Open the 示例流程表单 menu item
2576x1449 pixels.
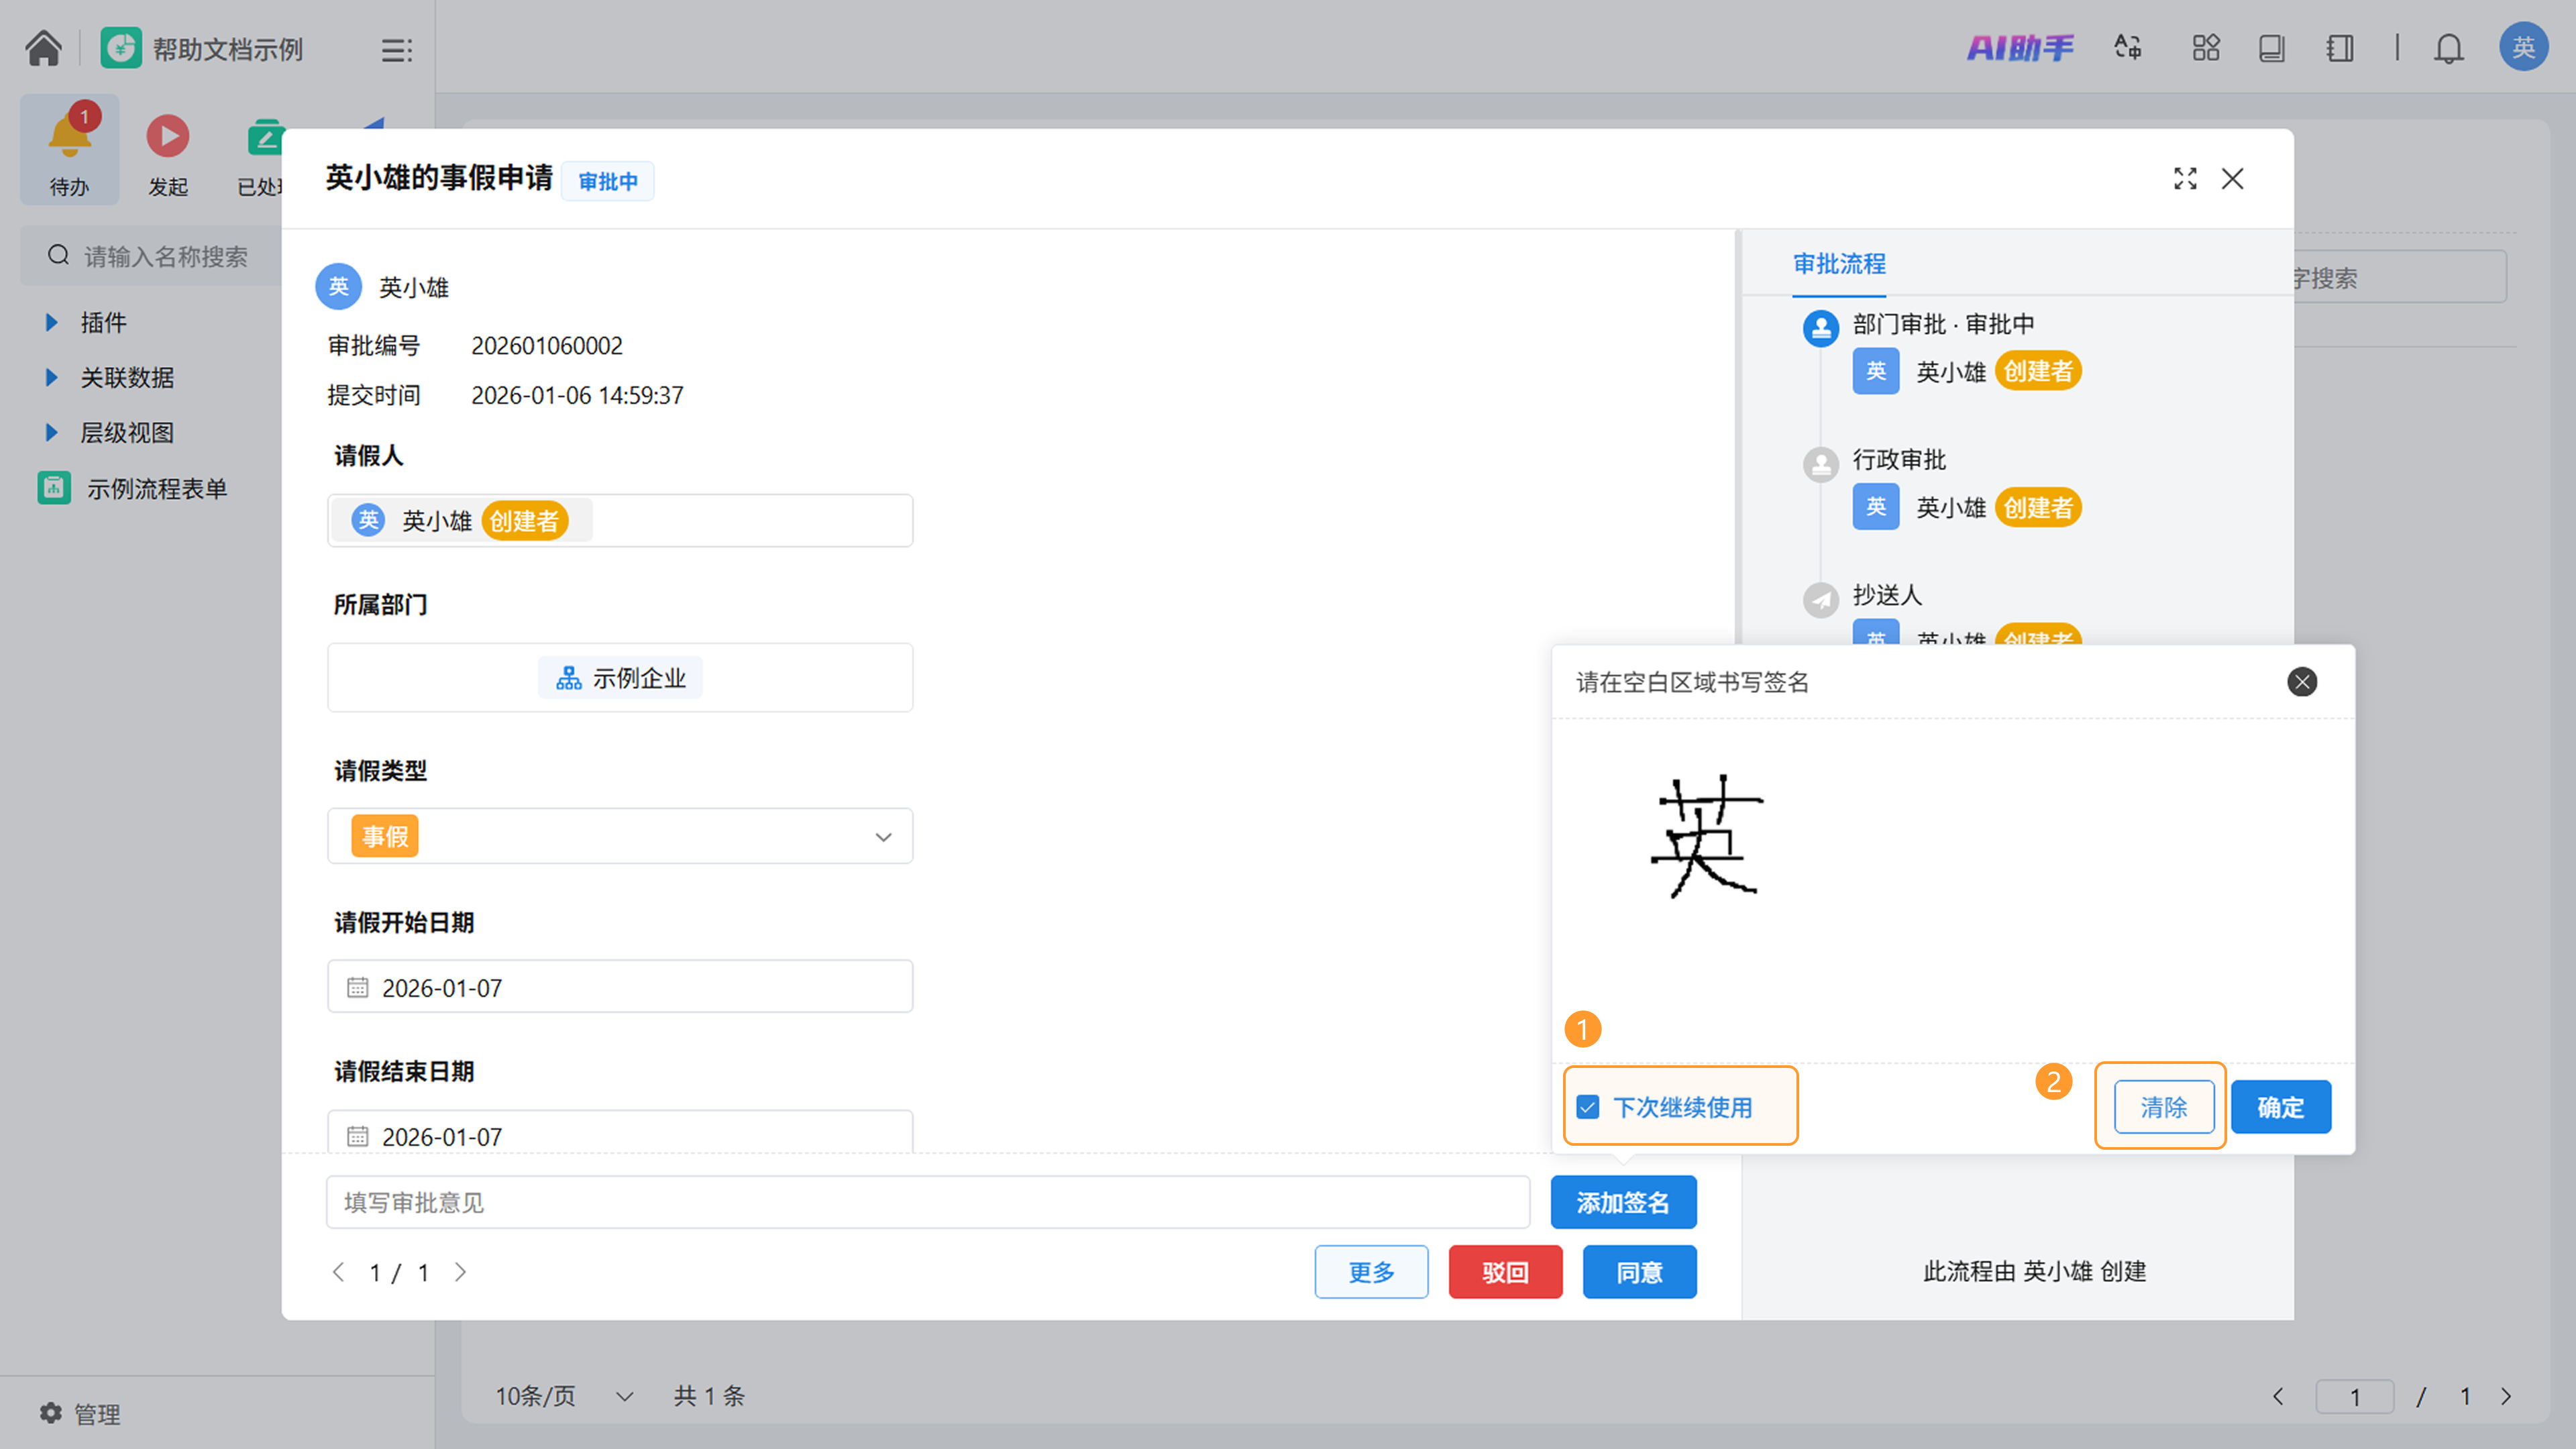[x=156, y=489]
